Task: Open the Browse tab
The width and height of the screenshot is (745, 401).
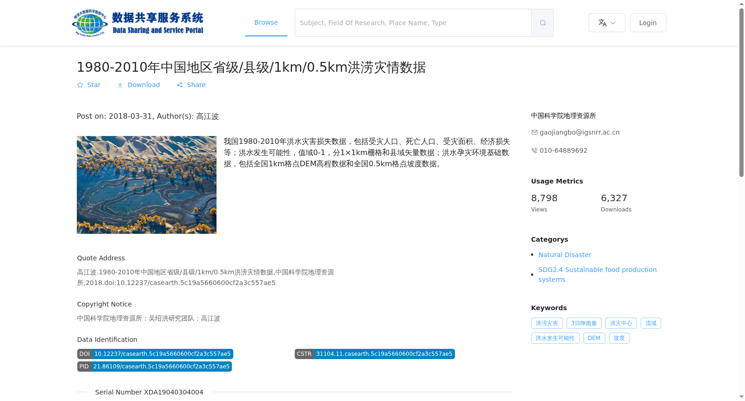Action: 266,22
